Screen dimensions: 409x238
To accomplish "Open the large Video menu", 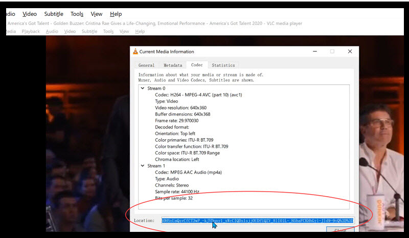I will (30, 14).
